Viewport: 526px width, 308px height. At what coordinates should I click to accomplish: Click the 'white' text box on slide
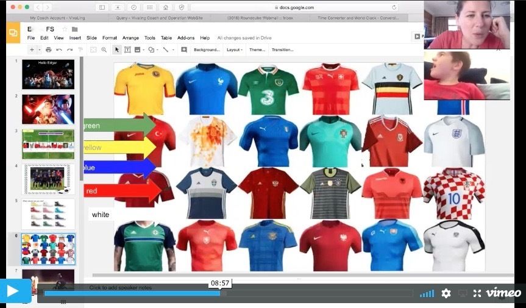101,215
